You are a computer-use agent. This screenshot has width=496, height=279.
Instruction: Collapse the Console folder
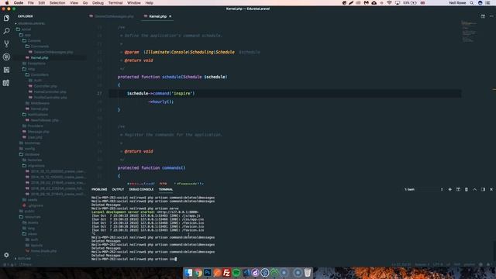[34, 40]
